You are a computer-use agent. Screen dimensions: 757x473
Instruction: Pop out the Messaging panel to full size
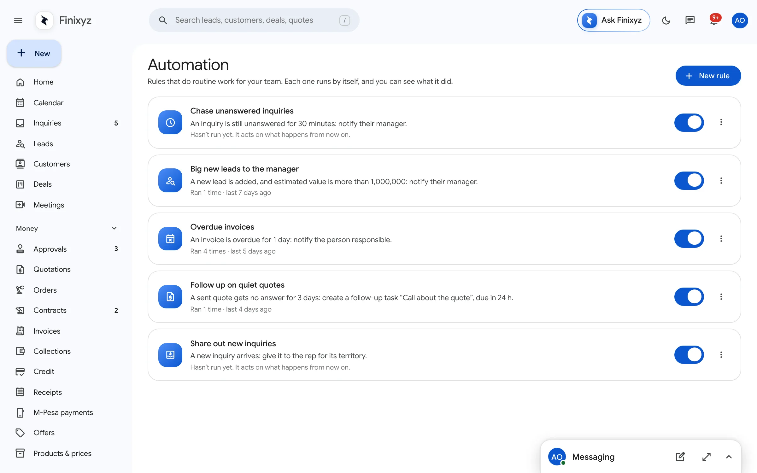[x=707, y=457]
